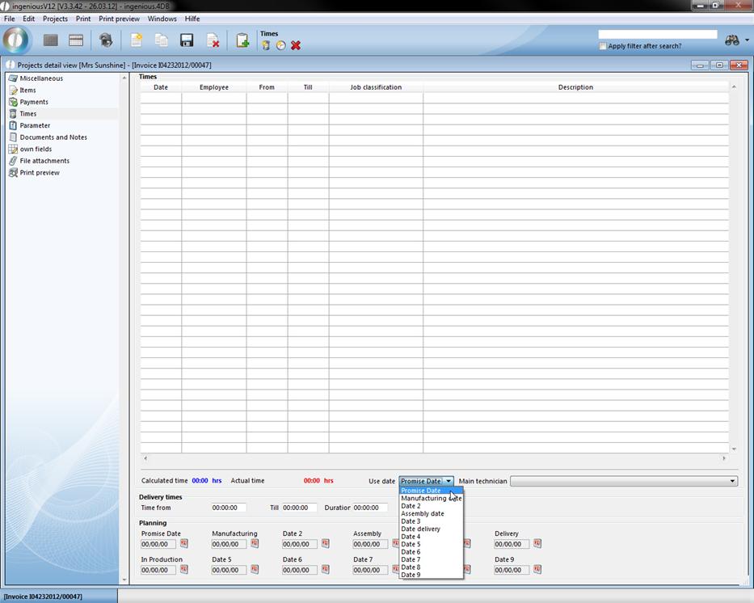This screenshot has height=603, width=754.
Task: Open the Windows menu in menu bar
Action: (x=162, y=19)
